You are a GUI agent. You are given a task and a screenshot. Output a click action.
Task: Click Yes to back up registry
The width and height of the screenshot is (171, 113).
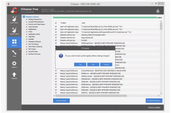80,64
